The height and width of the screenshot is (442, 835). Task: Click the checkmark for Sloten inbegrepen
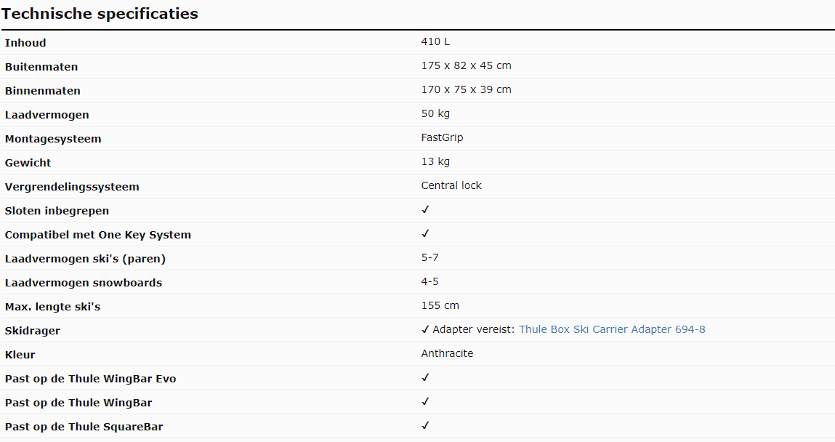[x=425, y=210]
